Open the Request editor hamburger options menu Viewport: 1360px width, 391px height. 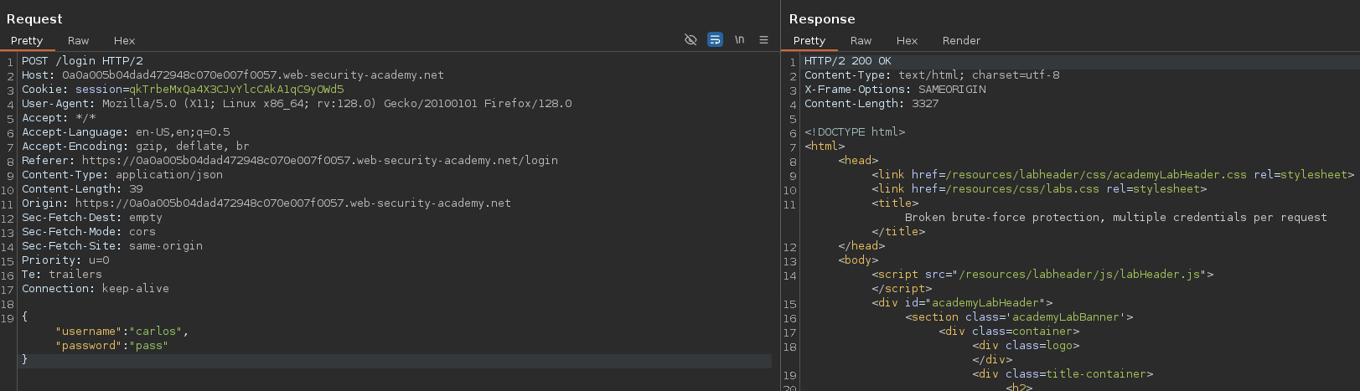(x=763, y=39)
